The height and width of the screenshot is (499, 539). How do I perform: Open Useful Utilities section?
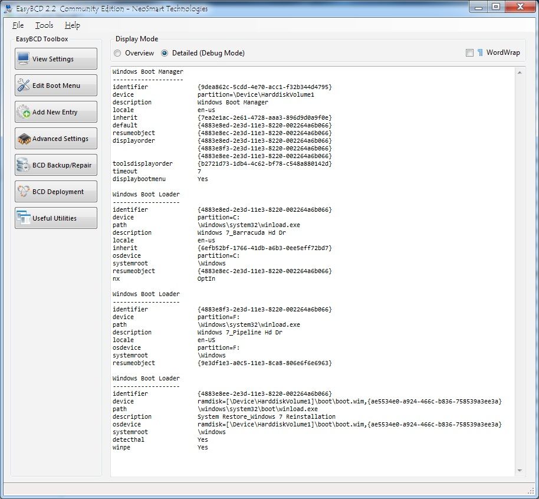pos(56,218)
